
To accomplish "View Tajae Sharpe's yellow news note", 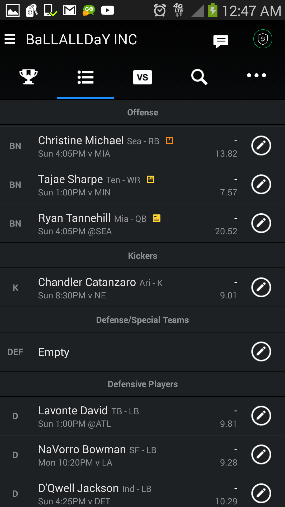I will (151, 179).
